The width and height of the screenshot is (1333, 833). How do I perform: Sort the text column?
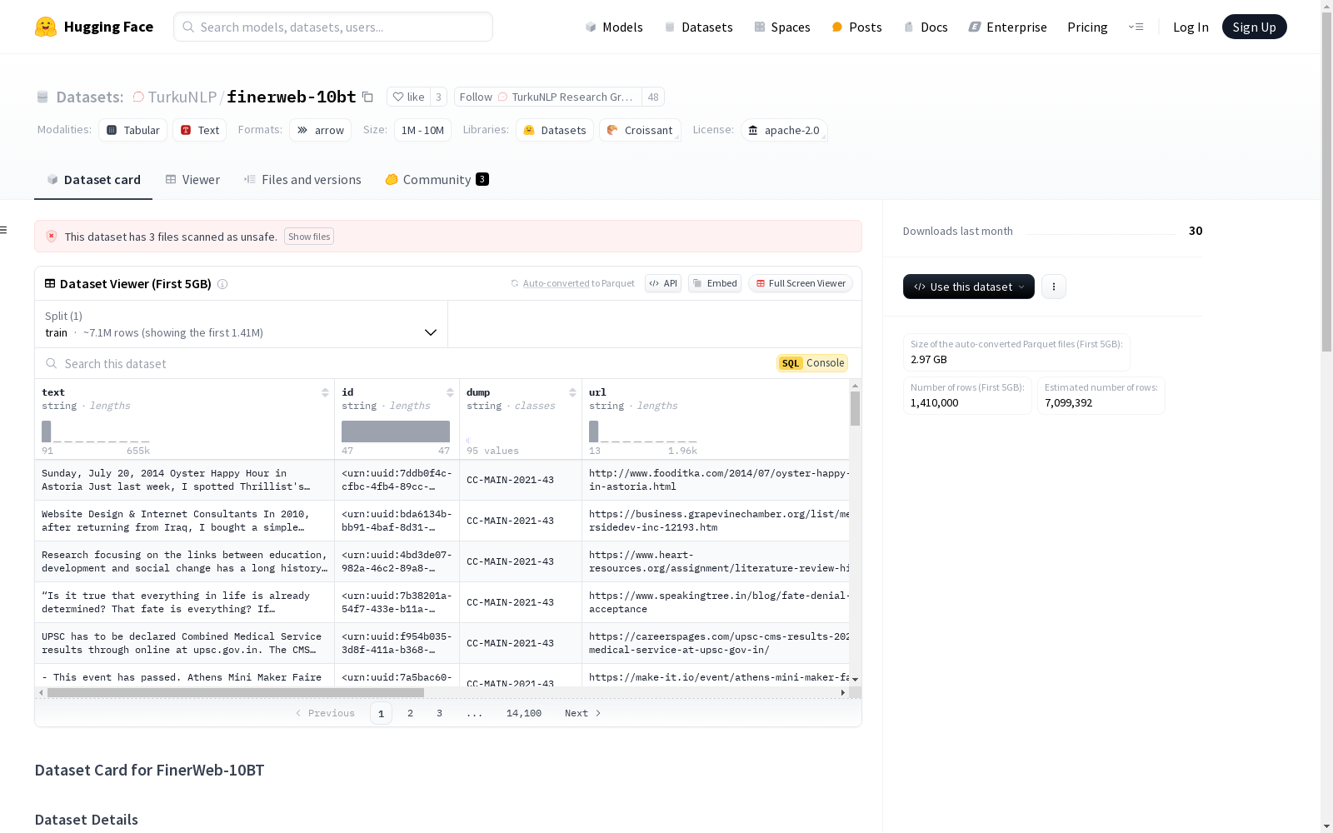coord(325,392)
